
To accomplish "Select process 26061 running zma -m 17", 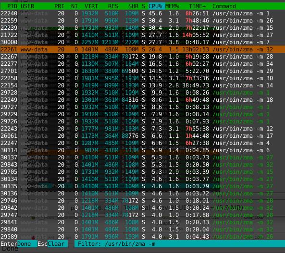I will coord(142,136).
